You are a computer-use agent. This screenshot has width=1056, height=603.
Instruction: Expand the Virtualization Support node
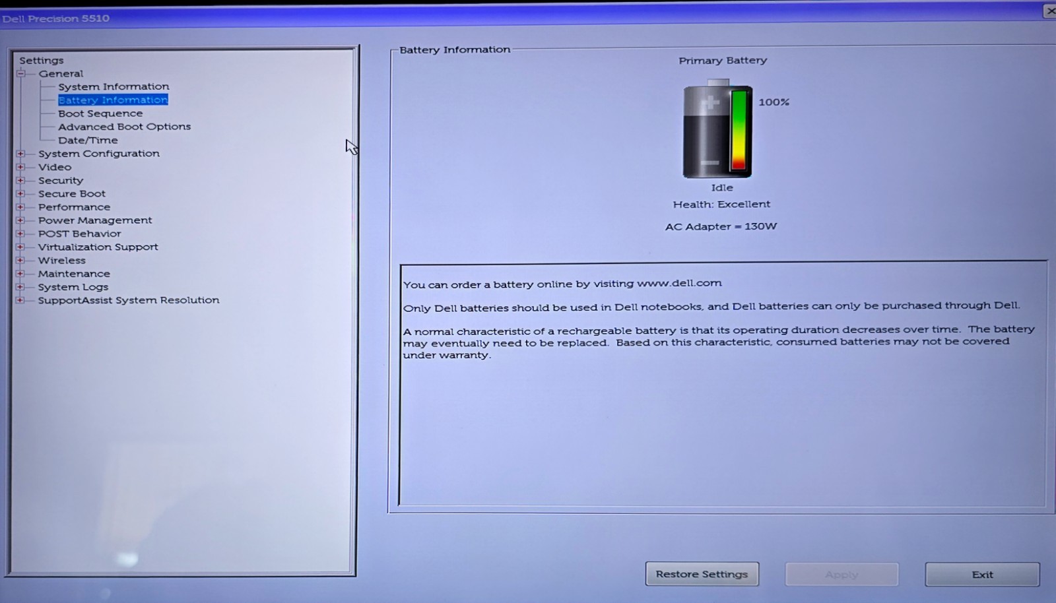coord(20,247)
